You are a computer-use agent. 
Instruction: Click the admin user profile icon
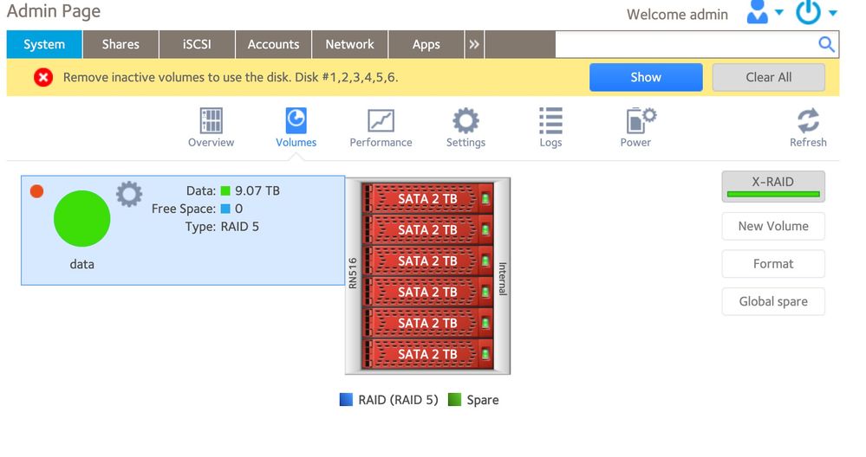point(757,11)
